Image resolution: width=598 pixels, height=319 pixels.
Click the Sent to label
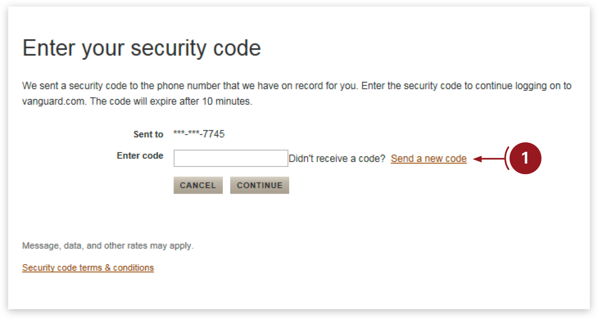pyautogui.click(x=148, y=134)
